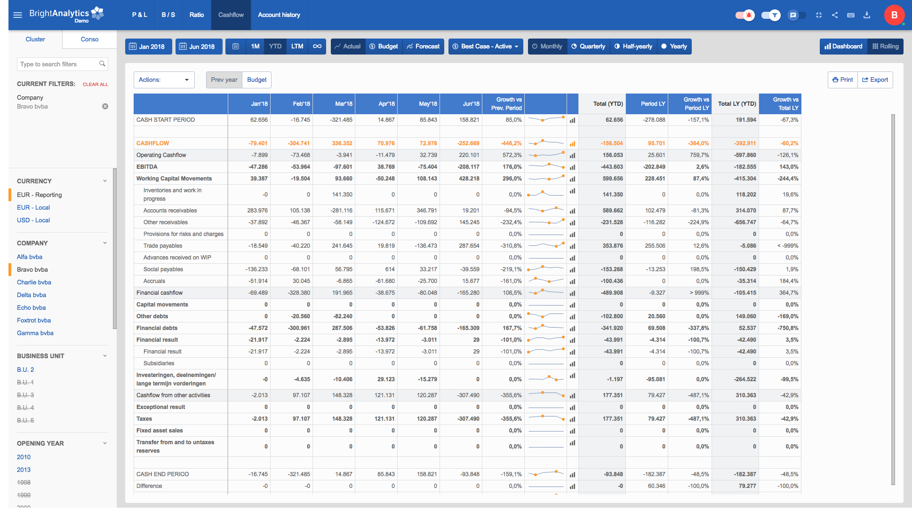Image resolution: width=912 pixels, height=518 pixels.
Task: Click the CASHFLOW sparkline trend graph
Action: coord(546,143)
